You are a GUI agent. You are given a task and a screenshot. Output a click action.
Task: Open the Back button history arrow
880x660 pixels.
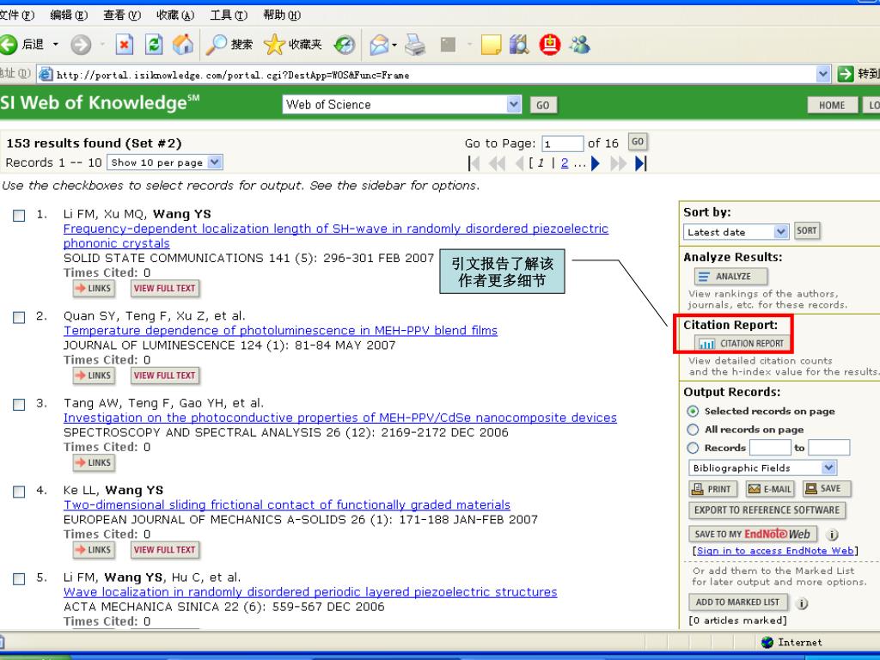[56, 45]
